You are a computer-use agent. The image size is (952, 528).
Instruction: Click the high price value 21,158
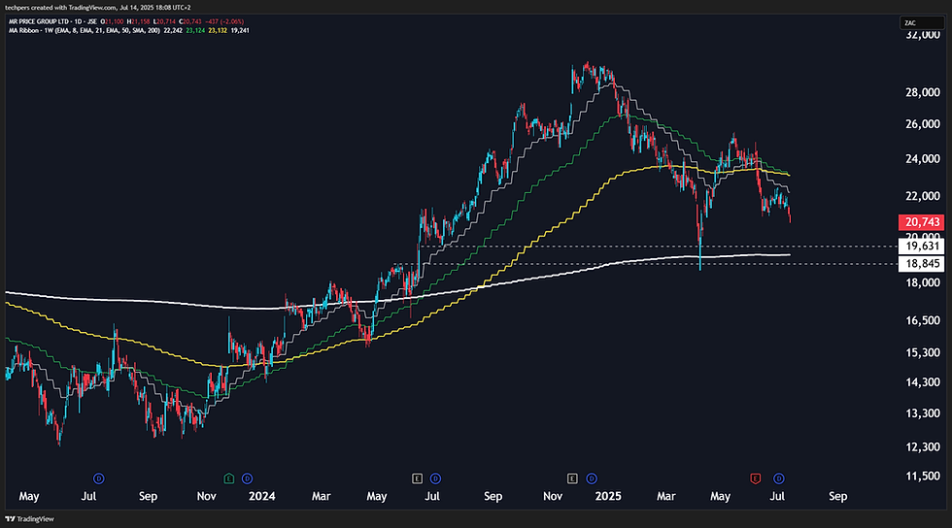[x=140, y=21]
